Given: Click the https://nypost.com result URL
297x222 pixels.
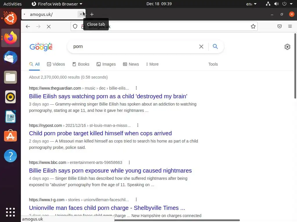Looking at the screenshot, I should pyautogui.click(x=46, y=125).
